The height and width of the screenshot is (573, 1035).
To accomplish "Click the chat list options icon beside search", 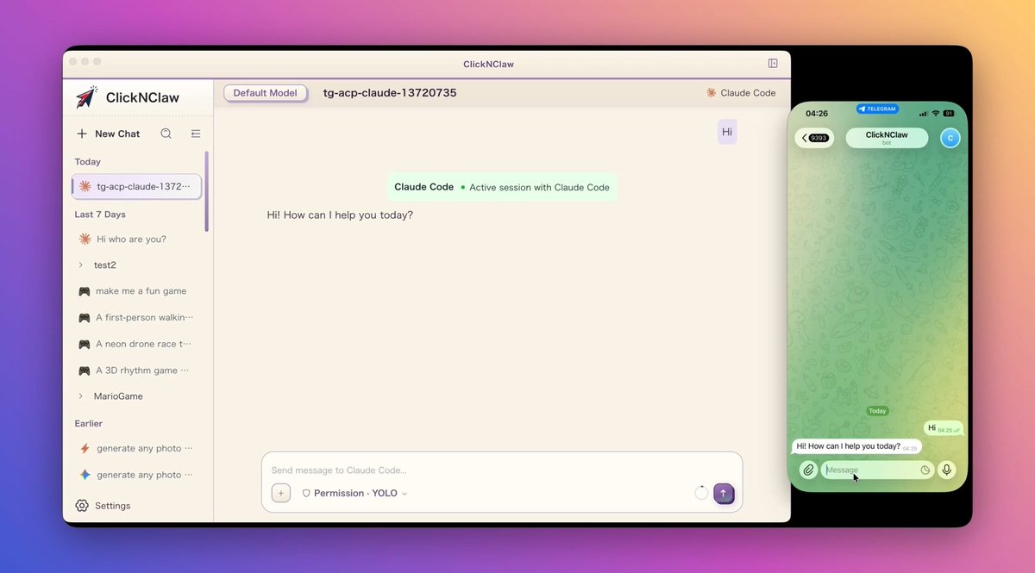I will 196,134.
